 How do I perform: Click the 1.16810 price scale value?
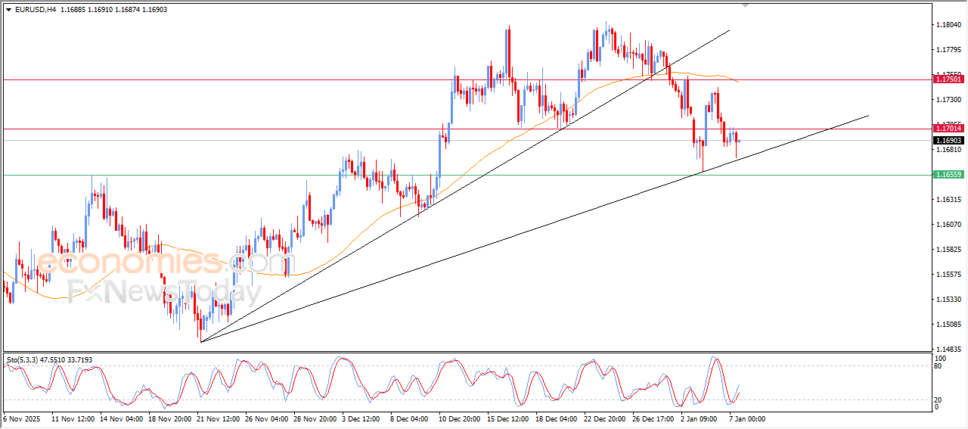[948, 150]
